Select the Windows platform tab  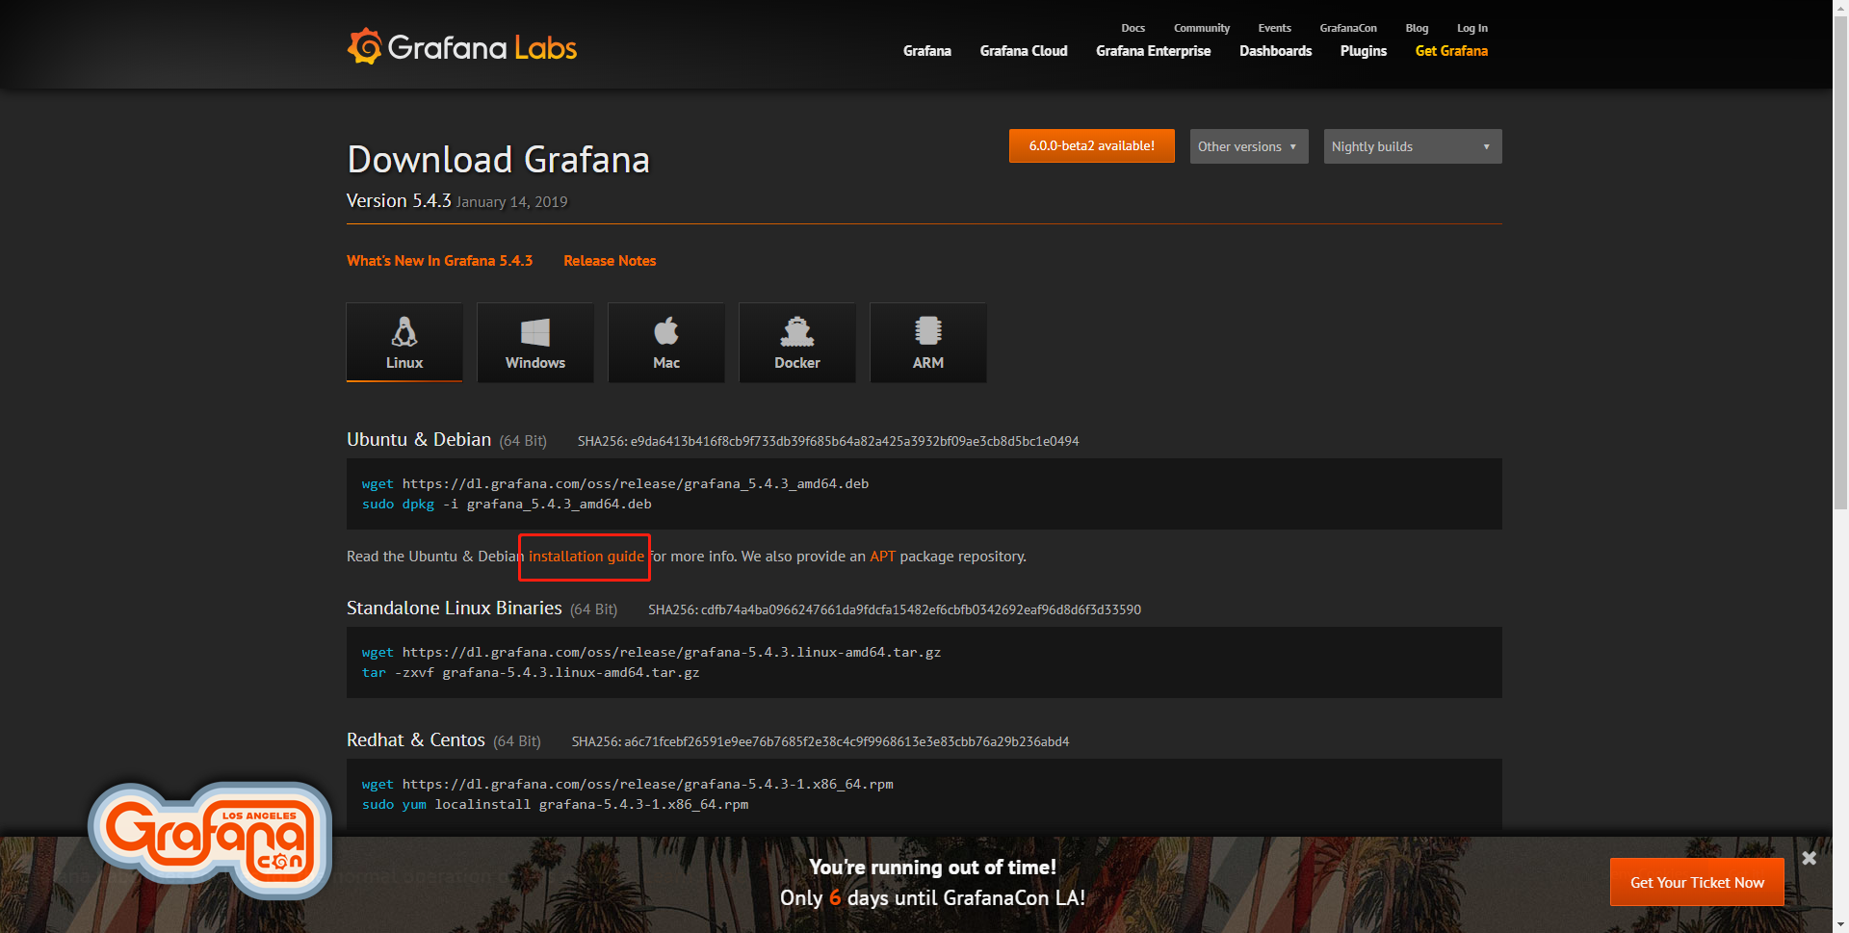(535, 343)
